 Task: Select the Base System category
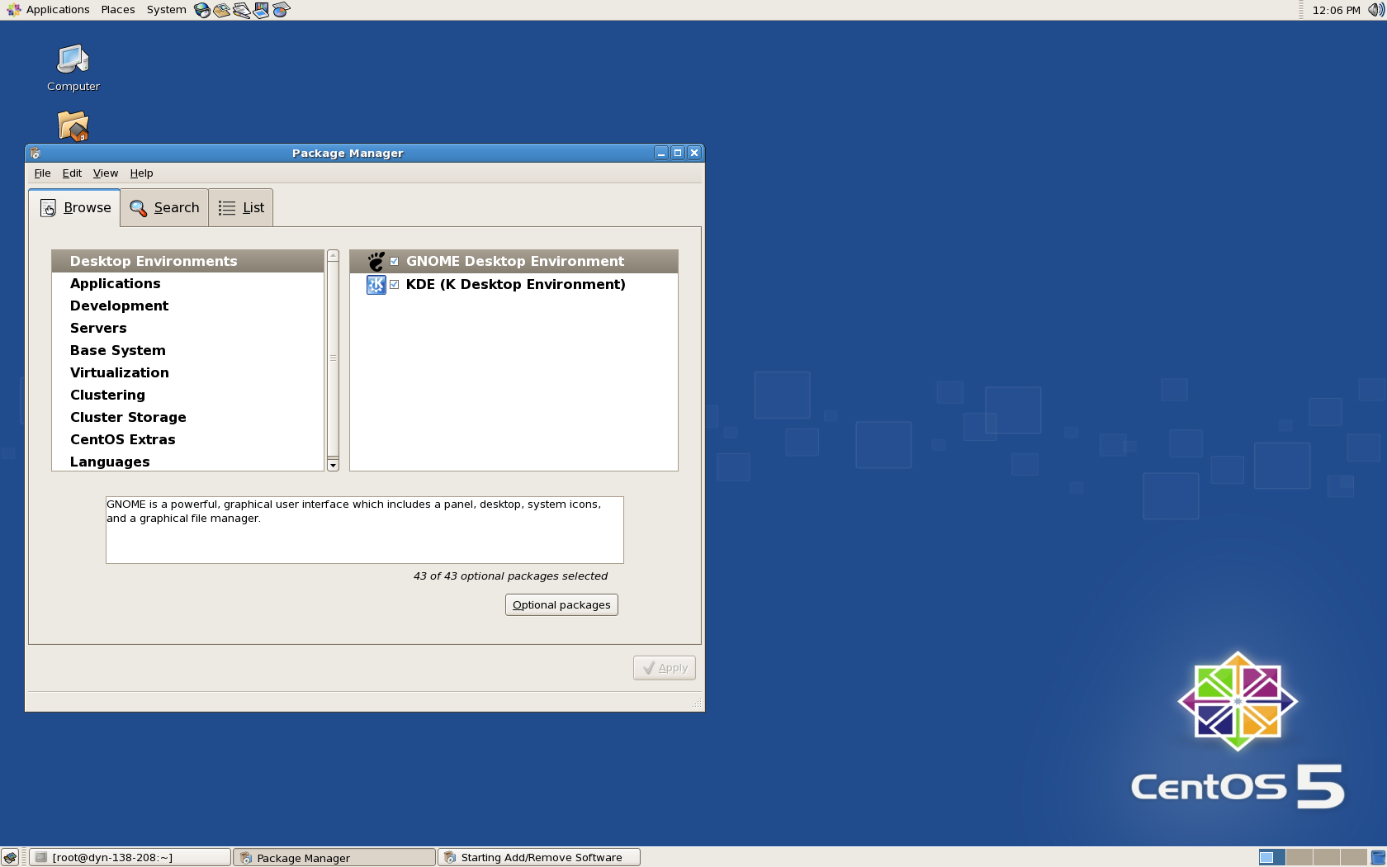point(188,350)
